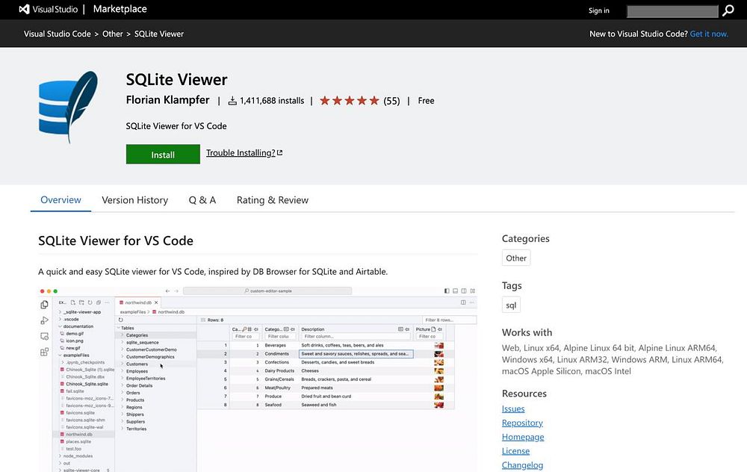Open the Explorer icon in preview screenshot's activity bar

coord(44,305)
